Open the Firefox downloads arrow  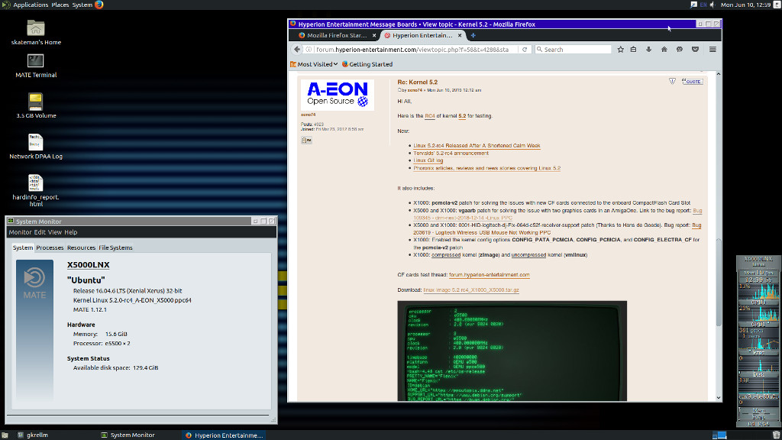click(648, 50)
